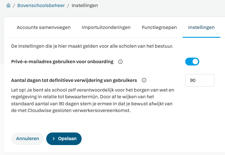This screenshot has height=155, width=225.
Task: Select the Functiegroepen tab
Action: click(159, 27)
